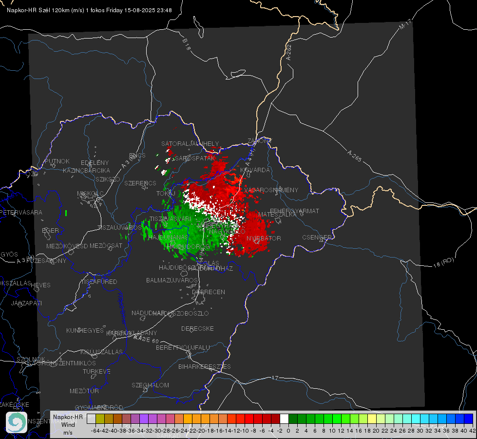Click the PÉTERVÁSÁRA town label
Viewport: 477px width, 439px height.
coord(21,212)
